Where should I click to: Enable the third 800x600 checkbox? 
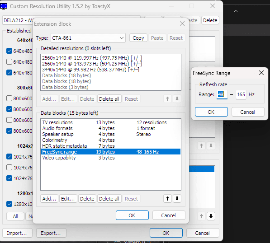[9, 120]
